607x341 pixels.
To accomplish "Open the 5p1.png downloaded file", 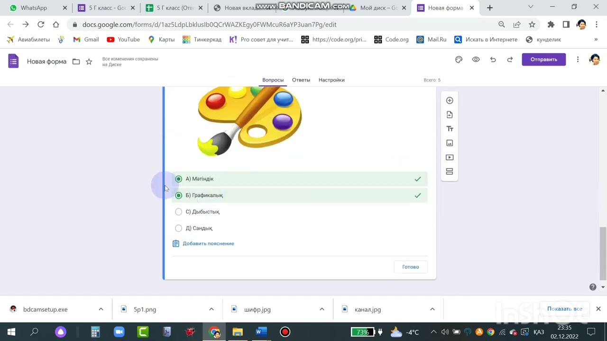I will [x=145, y=309].
